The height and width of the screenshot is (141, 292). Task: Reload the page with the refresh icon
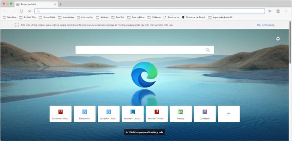click(21, 11)
